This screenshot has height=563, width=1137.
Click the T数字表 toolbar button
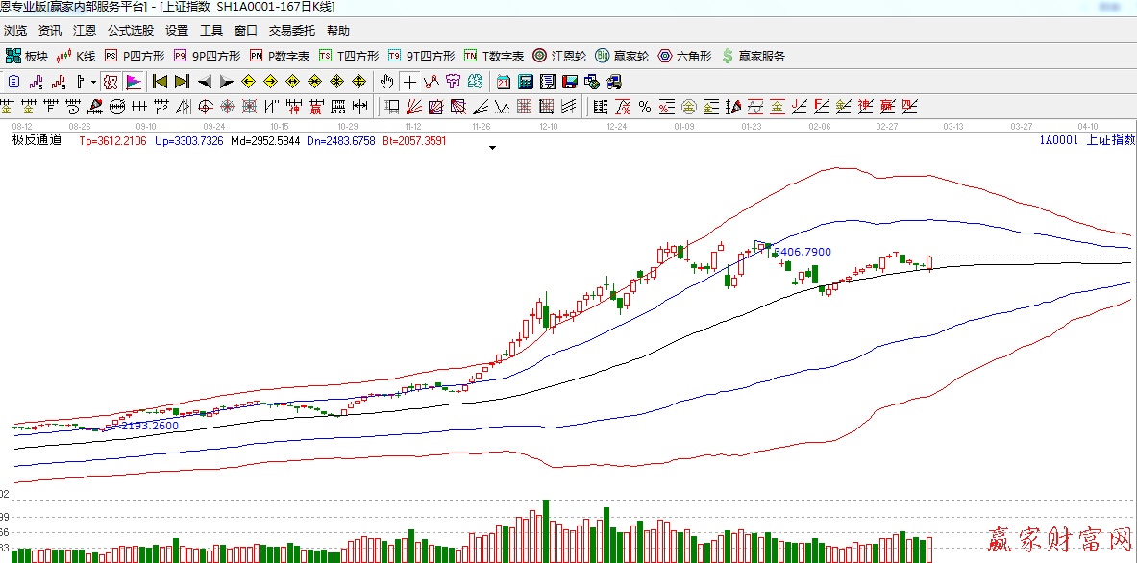point(494,56)
